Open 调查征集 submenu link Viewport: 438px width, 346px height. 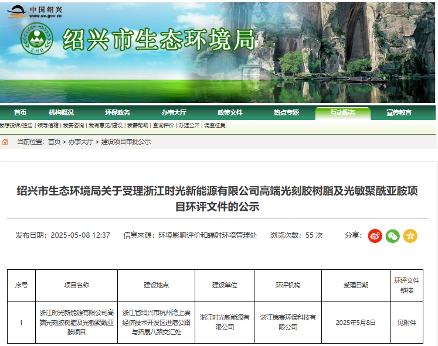coord(215,125)
